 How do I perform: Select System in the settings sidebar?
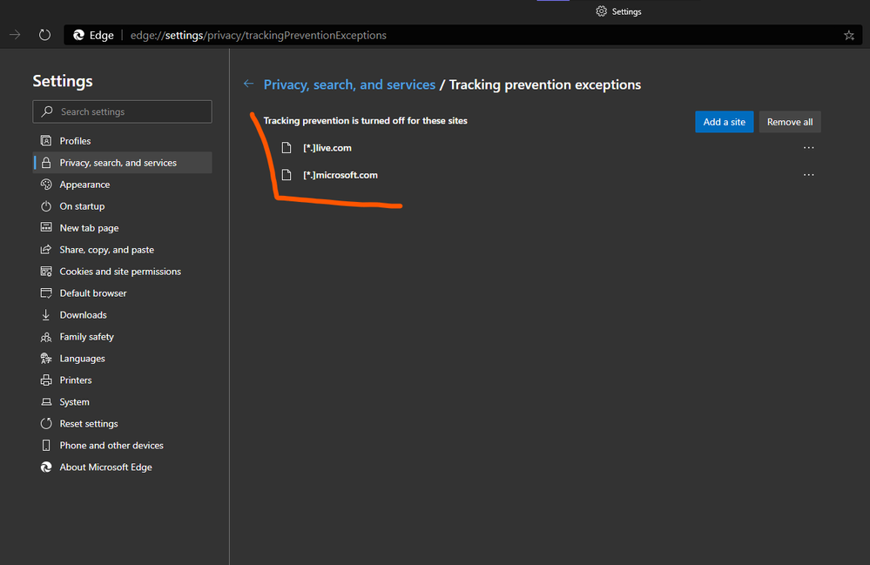click(122, 402)
